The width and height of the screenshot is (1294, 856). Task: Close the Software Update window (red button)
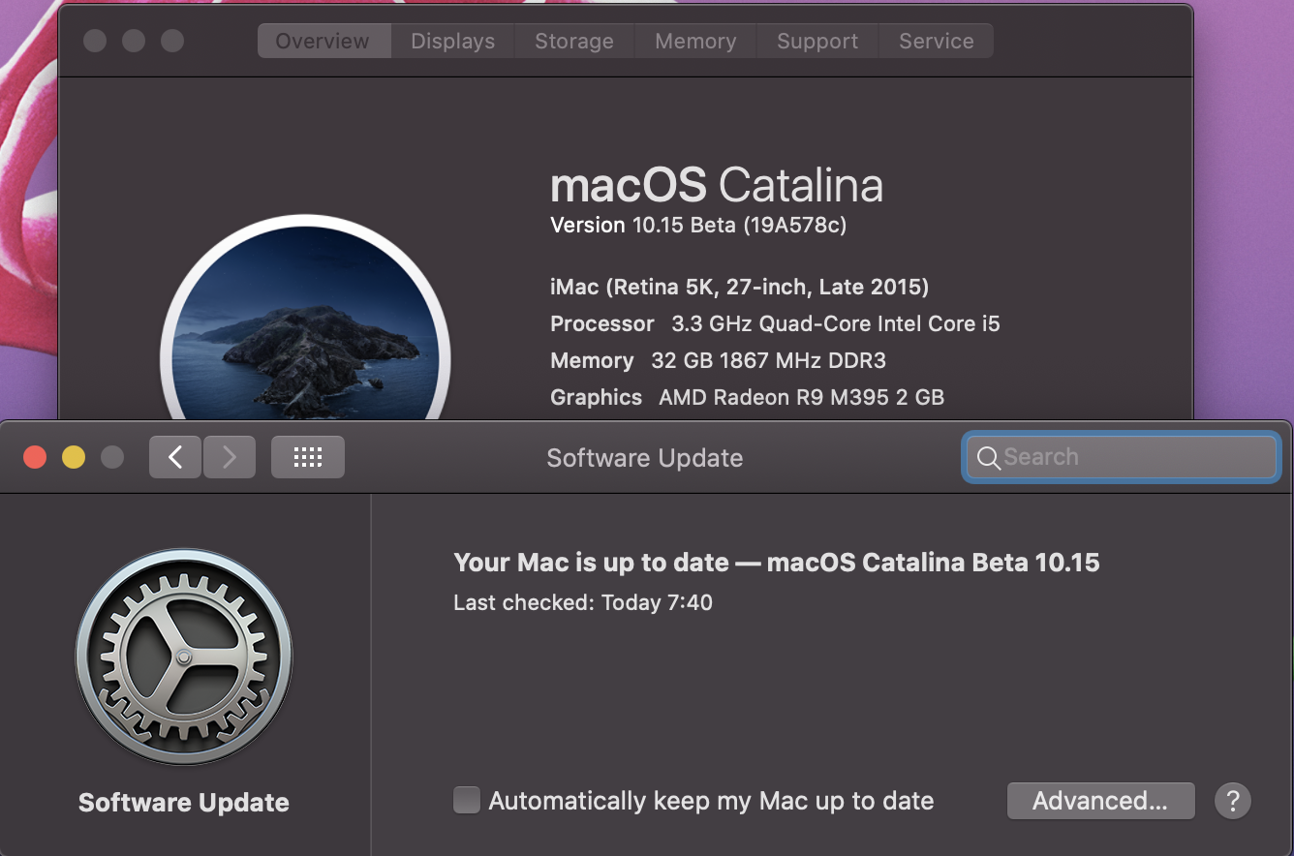pyautogui.click(x=35, y=457)
